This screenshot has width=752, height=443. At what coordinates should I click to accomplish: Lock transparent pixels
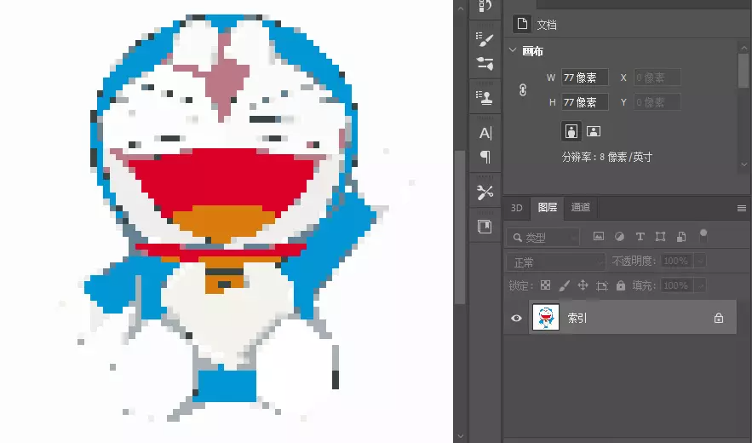[x=545, y=285]
